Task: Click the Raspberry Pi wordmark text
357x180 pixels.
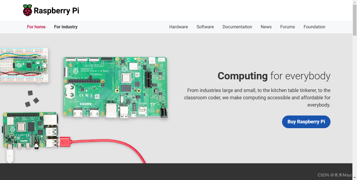Action: click(56, 11)
